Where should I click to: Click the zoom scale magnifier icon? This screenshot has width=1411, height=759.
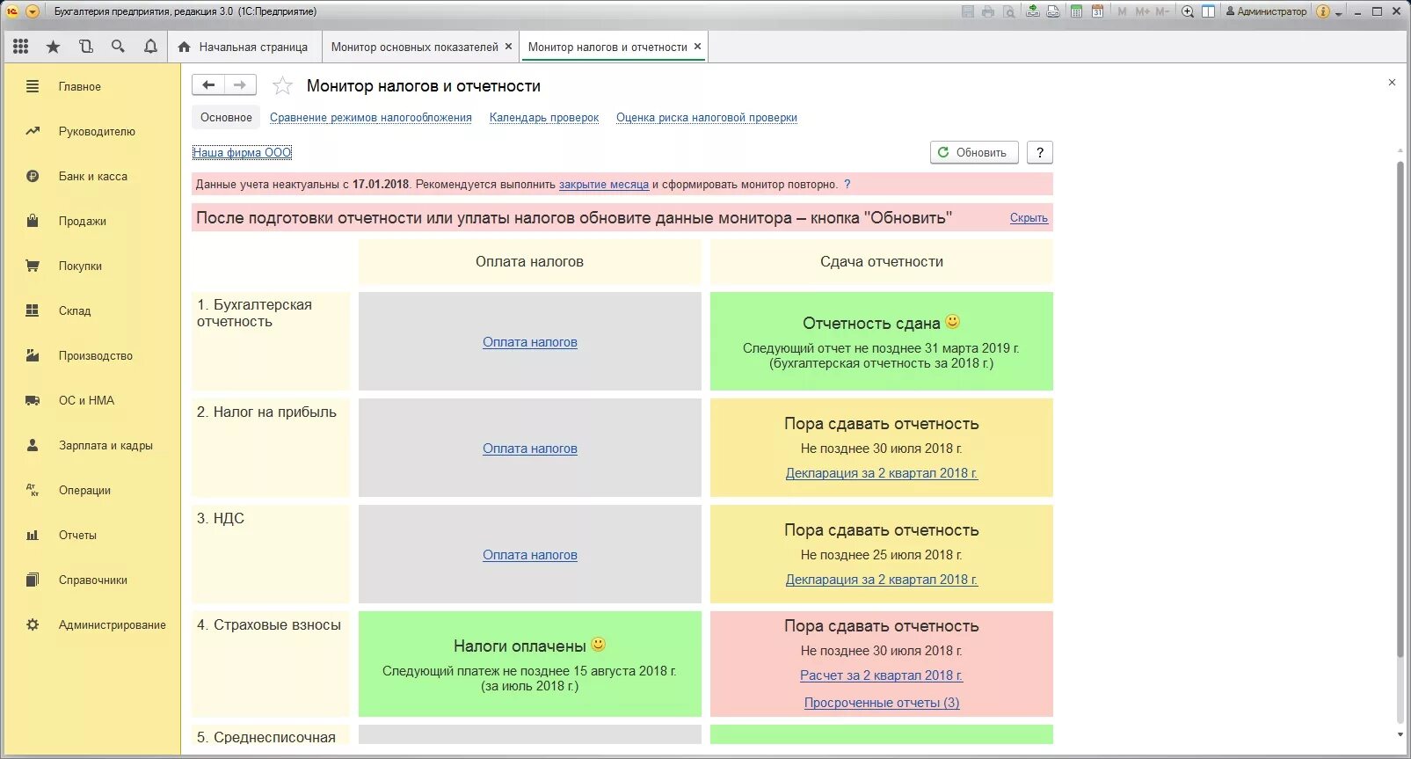click(1188, 11)
